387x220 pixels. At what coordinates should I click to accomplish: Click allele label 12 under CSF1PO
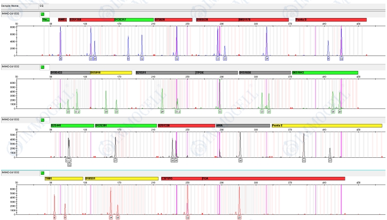(x=188, y=217)
